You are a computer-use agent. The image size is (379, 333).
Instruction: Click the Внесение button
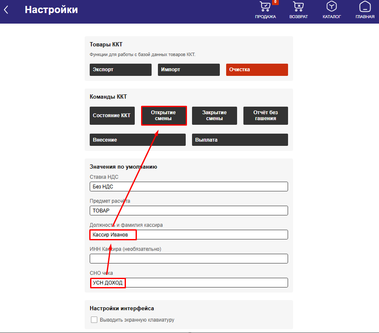point(137,140)
